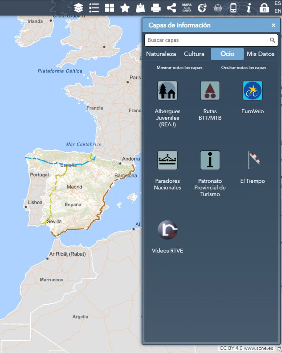The height and width of the screenshot is (353, 282).
Task: Select the Ocio tab
Action: [227, 54]
